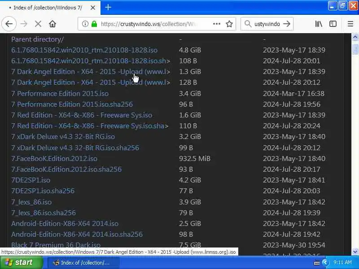
Task: Select Index of /collection taskbar button
Action: (x=83, y=263)
